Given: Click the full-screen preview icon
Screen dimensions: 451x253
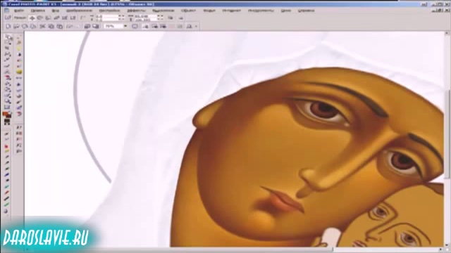Looking at the screenshot, I should coord(135,27).
